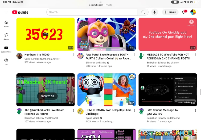This screenshot has width=201, height=140.
Task: Tap the youtube.com address bar
Action: point(101,5)
